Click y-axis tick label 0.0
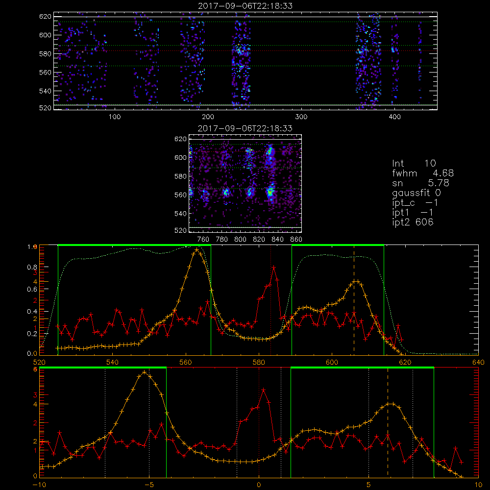 point(32,354)
